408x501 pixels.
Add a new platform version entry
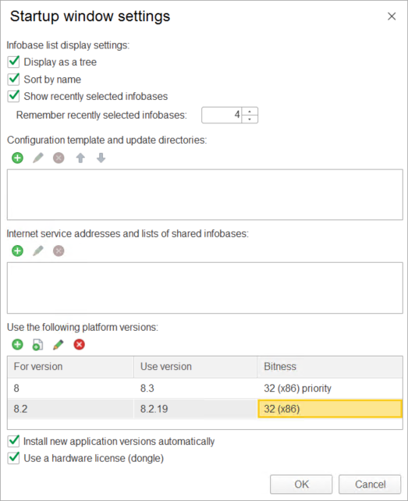click(x=18, y=344)
